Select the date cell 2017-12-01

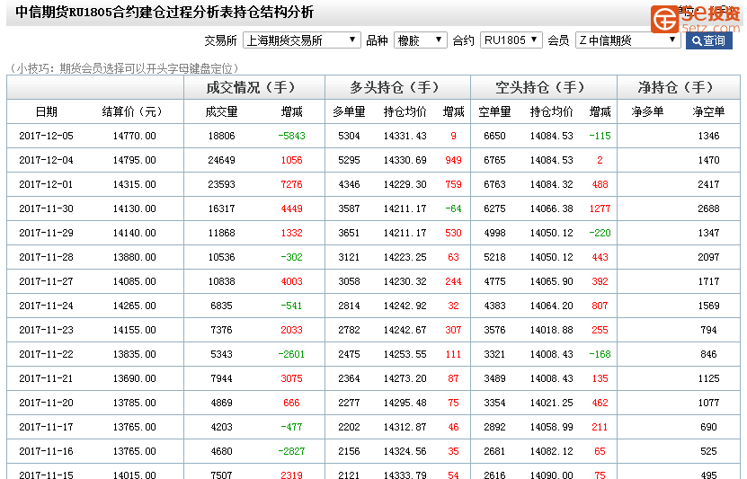point(46,185)
